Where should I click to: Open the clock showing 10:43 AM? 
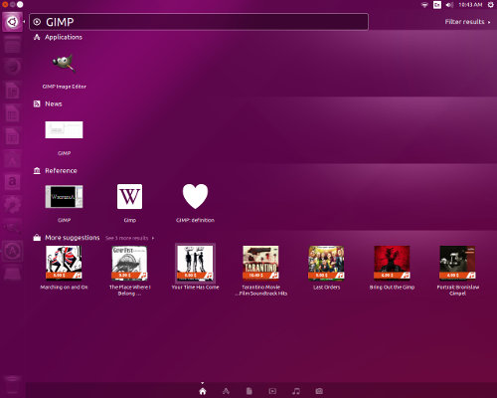click(x=470, y=5)
